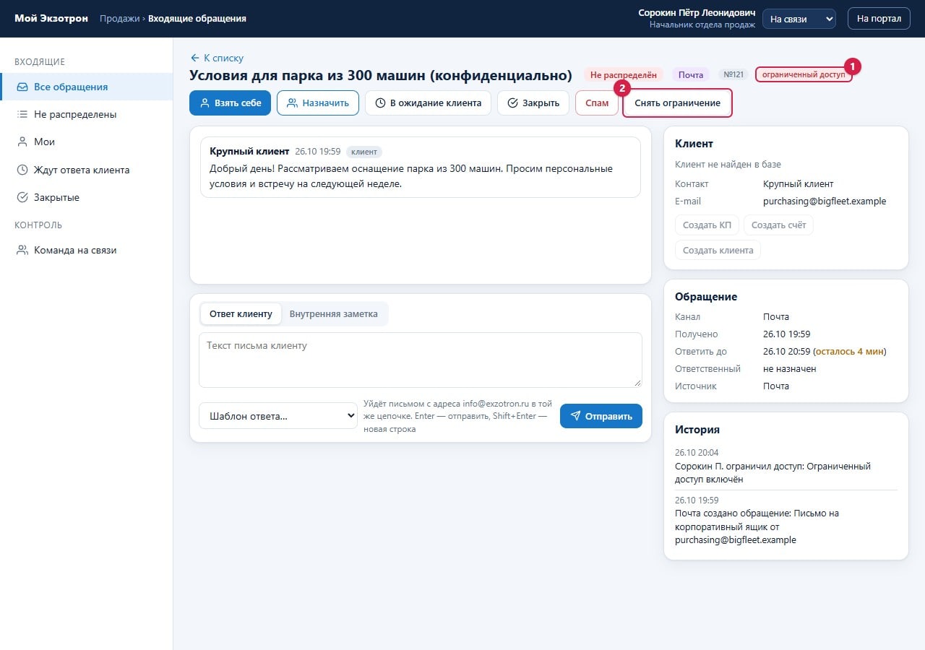The image size is (925, 650).
Task: Click the Почта channel badge in header
Action: pyautogui.click(x=691, y=74)
